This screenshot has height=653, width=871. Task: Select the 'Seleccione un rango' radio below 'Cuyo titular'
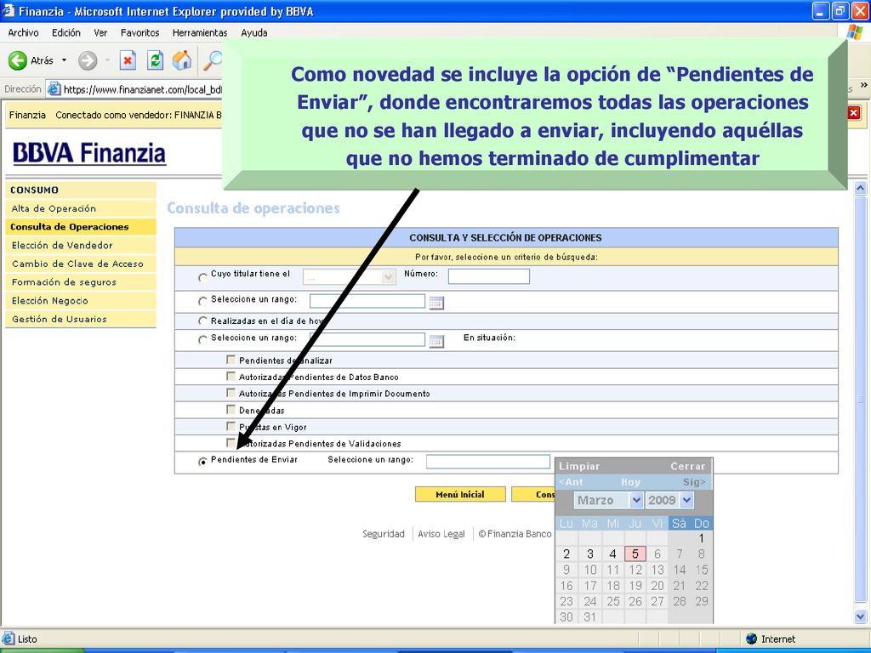pyautogui.click(x=202, y=301)
